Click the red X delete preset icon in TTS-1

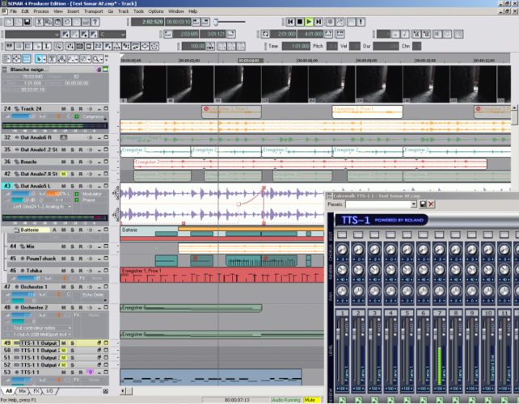(x=431, y=204)
